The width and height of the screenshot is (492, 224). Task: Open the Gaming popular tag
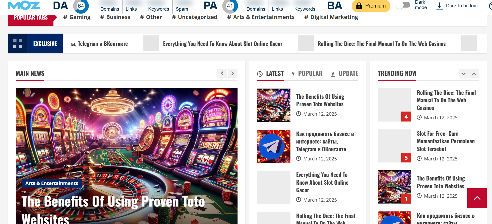(77, 17)
